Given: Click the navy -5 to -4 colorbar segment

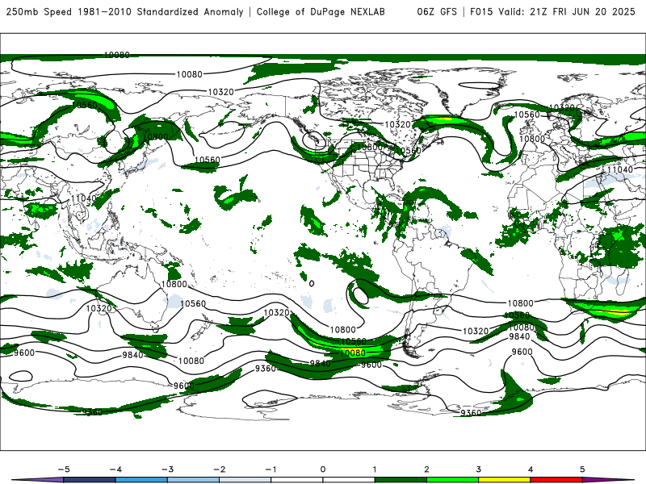Looking at the screenshot, I should click(90, 480).
